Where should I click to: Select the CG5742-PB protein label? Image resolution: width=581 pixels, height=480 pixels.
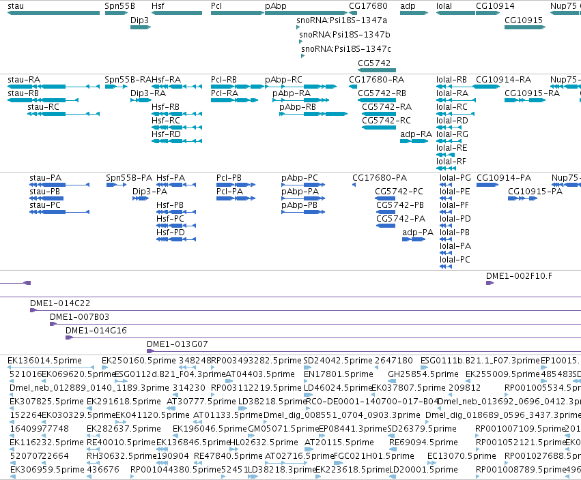click(x=400, y=205)
